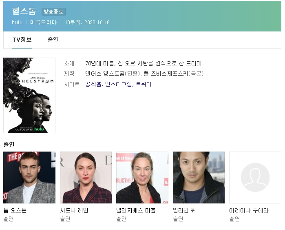Select the name 톰 오스틴

15,210
